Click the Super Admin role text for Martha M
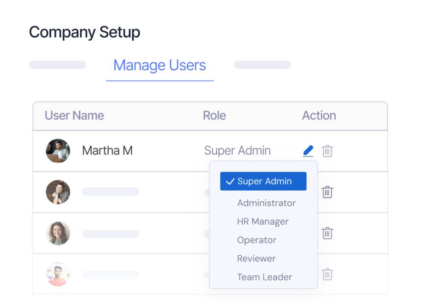This screenshot has width=435, height=302. (237, 151)
